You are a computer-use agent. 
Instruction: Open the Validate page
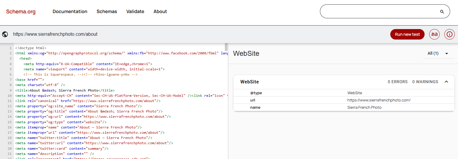tap(135, 12)
